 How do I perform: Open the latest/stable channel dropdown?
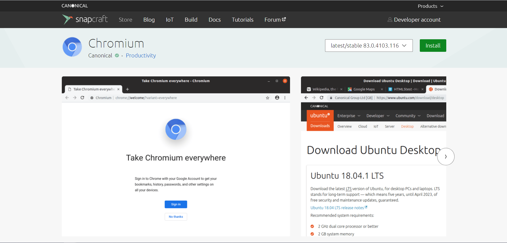[x=369, y=46]
